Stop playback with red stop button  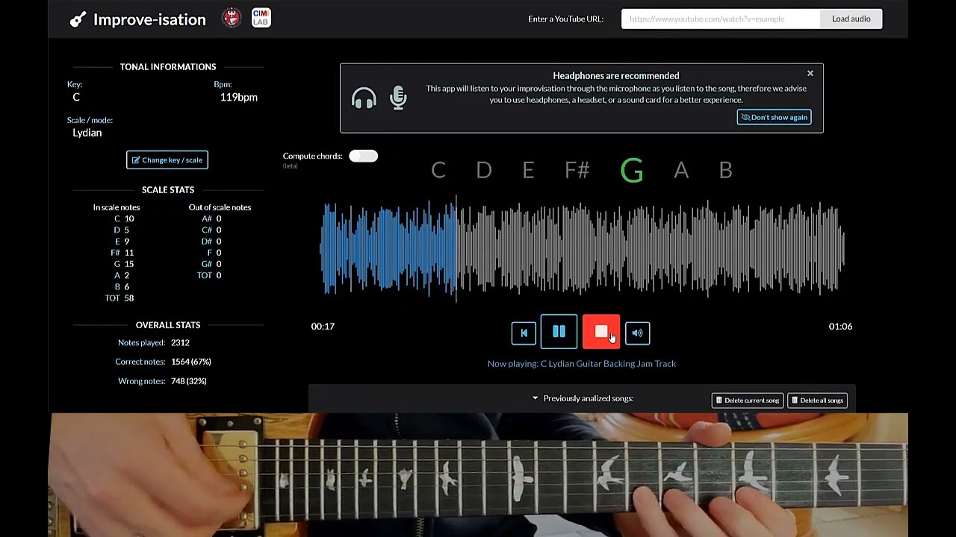click(x=601, y=332)
